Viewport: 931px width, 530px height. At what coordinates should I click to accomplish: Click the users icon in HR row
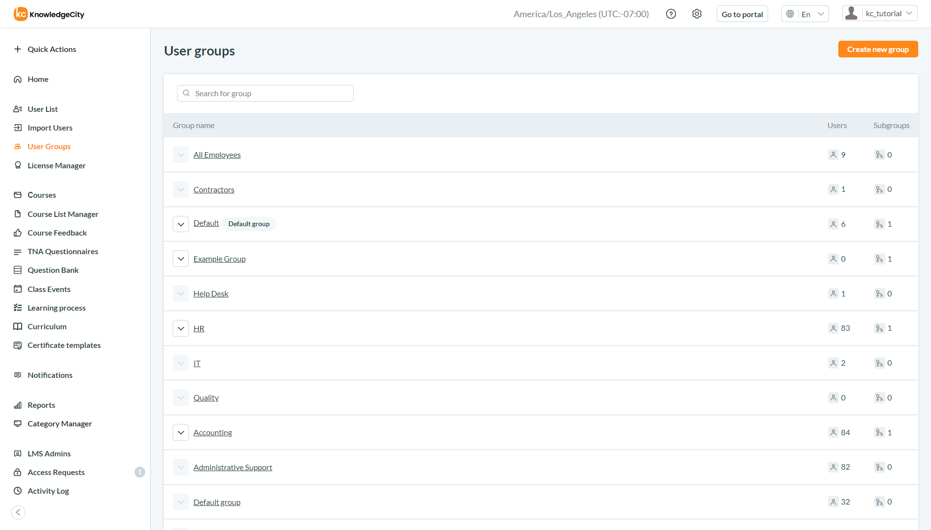(x=833, y=328)
